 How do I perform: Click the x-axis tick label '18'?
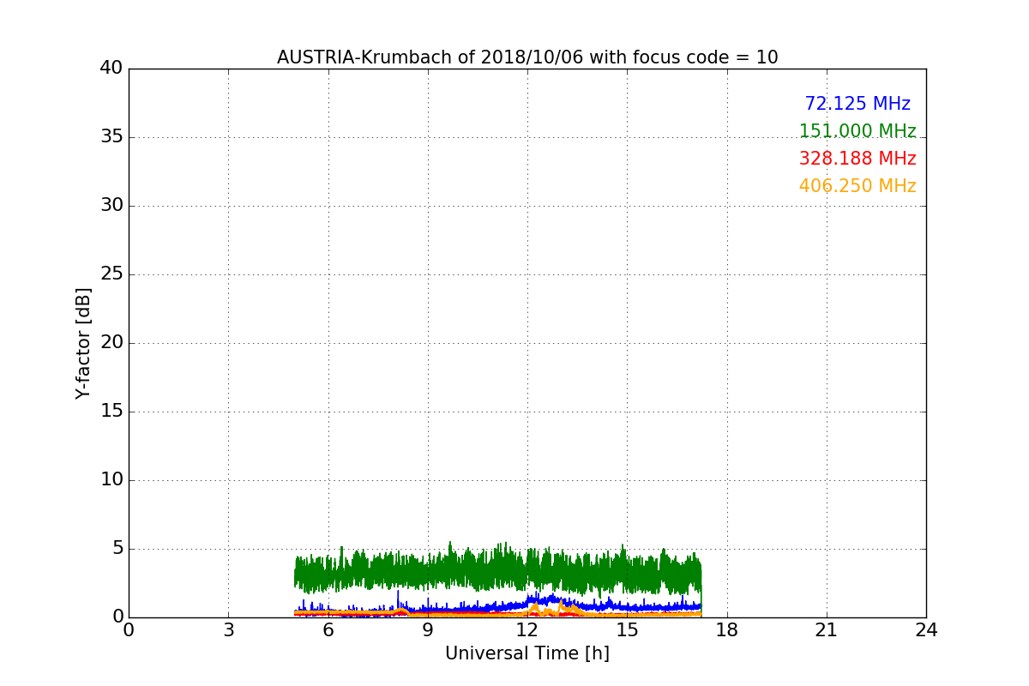click(x=727, y=630)
